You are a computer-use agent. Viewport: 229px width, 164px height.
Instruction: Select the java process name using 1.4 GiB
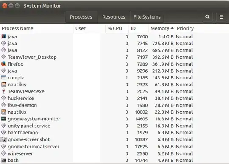pyautogui.click(x=12, y=36)
